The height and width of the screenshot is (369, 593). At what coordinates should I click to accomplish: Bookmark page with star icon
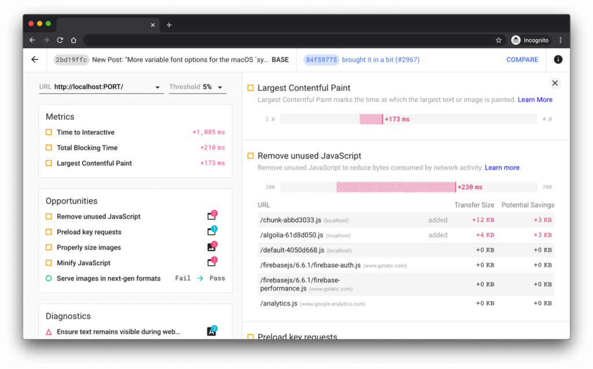pos(498,40)
